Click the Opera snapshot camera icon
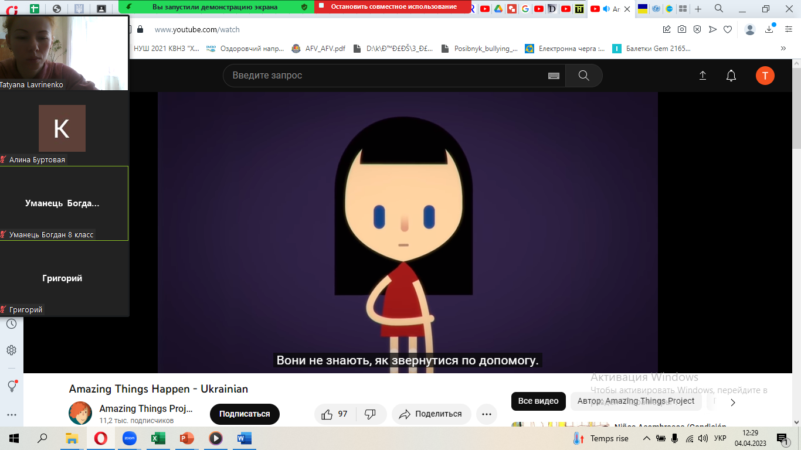Image resolution: width=801 pixels, height=450 pixels. [x=682, y=29]
